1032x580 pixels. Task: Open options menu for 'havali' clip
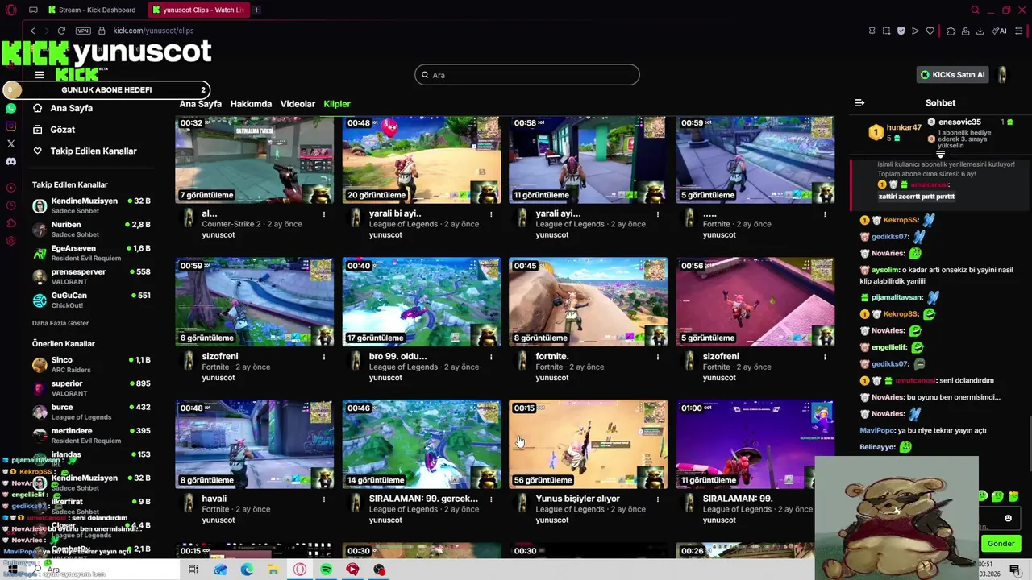(324, 499)
